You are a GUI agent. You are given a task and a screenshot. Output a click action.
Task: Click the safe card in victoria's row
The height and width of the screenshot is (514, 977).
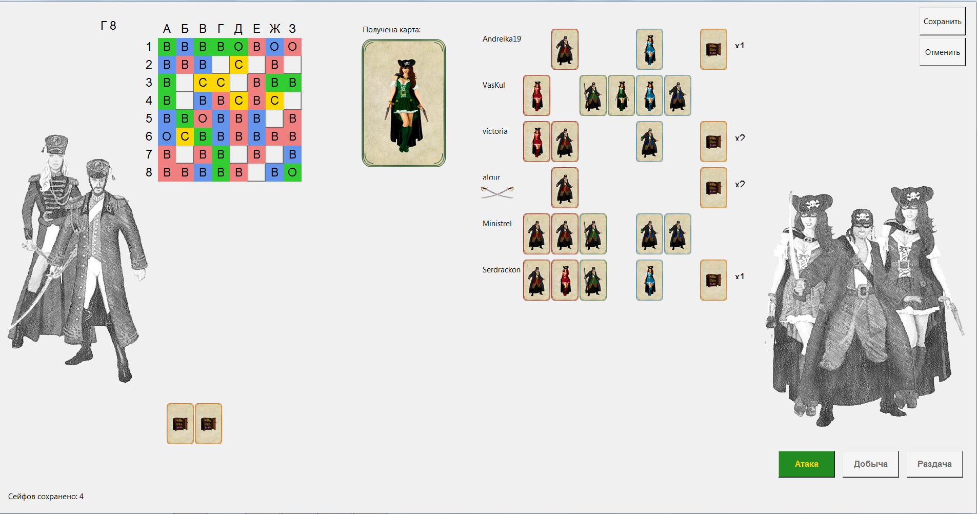click(713, 142)
